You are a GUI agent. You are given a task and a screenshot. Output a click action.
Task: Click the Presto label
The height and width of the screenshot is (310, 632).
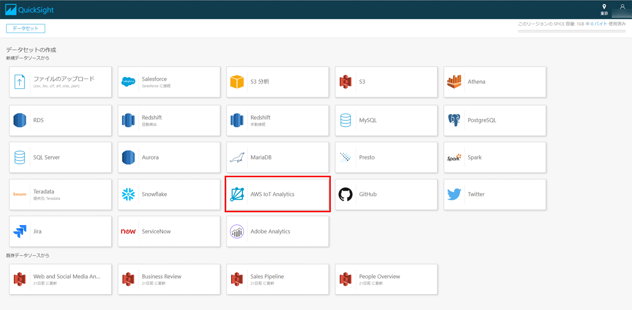(x=367, y=157)
